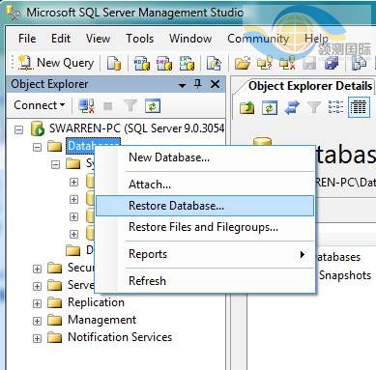
Task: Open the Tools menu
Action: tap(139, 39)
